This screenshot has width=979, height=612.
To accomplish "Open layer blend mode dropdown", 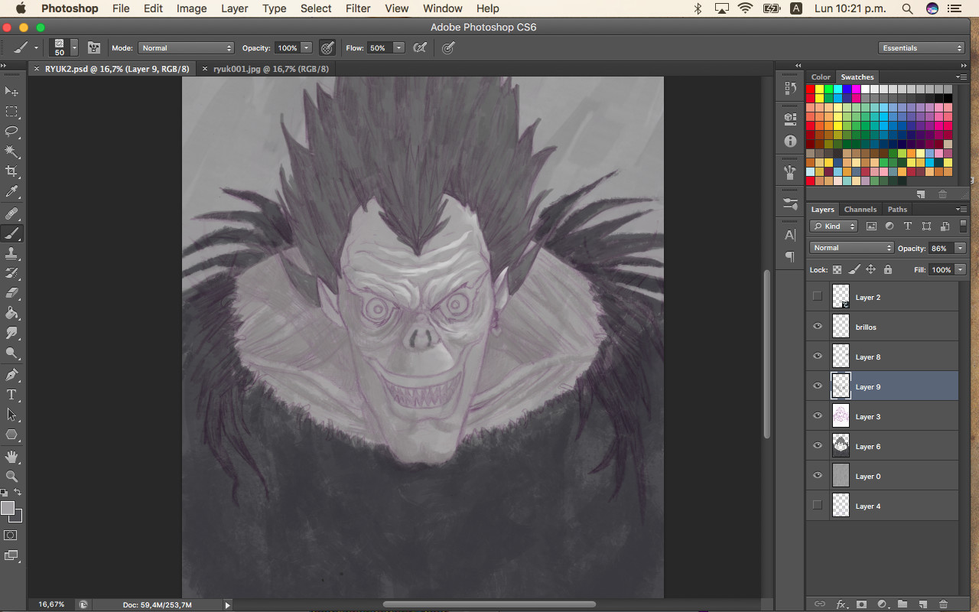I will click(852, 248).
